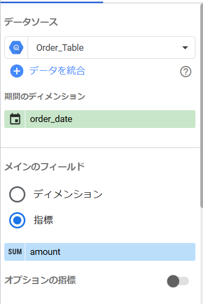Viewport: 203px width, 304px height.
Task: Select the 指標 radio button circle
Action: point(17,220)
